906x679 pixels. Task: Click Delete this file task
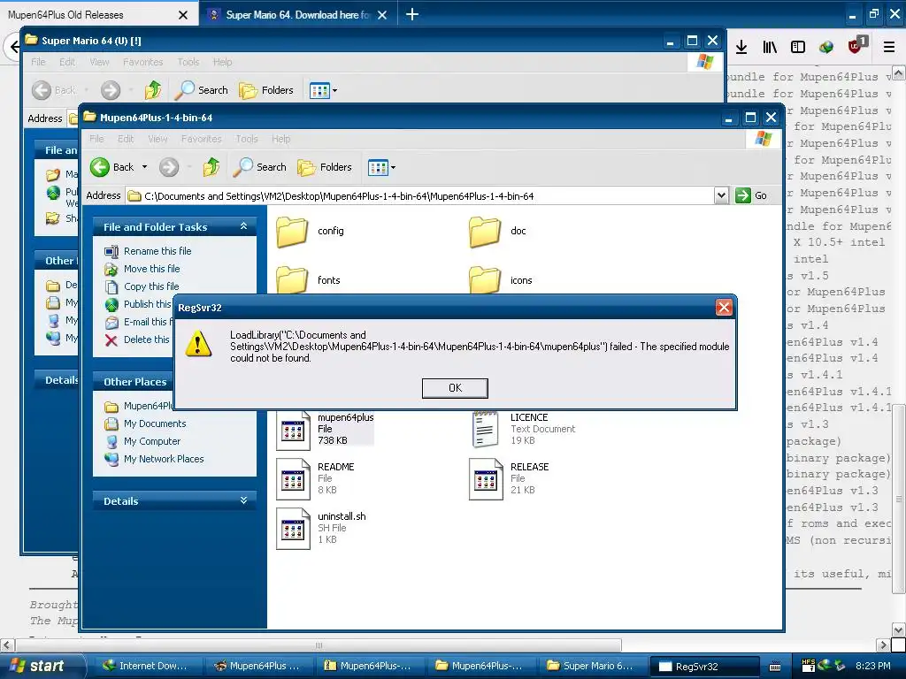(146, 339)
